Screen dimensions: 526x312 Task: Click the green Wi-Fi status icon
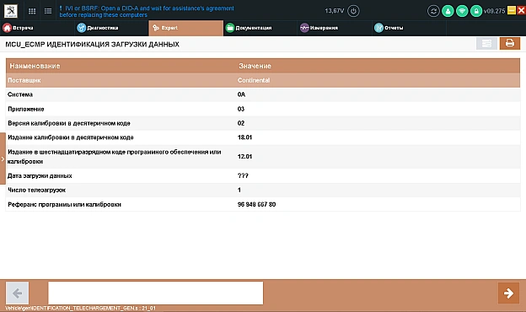pos(462,11)
